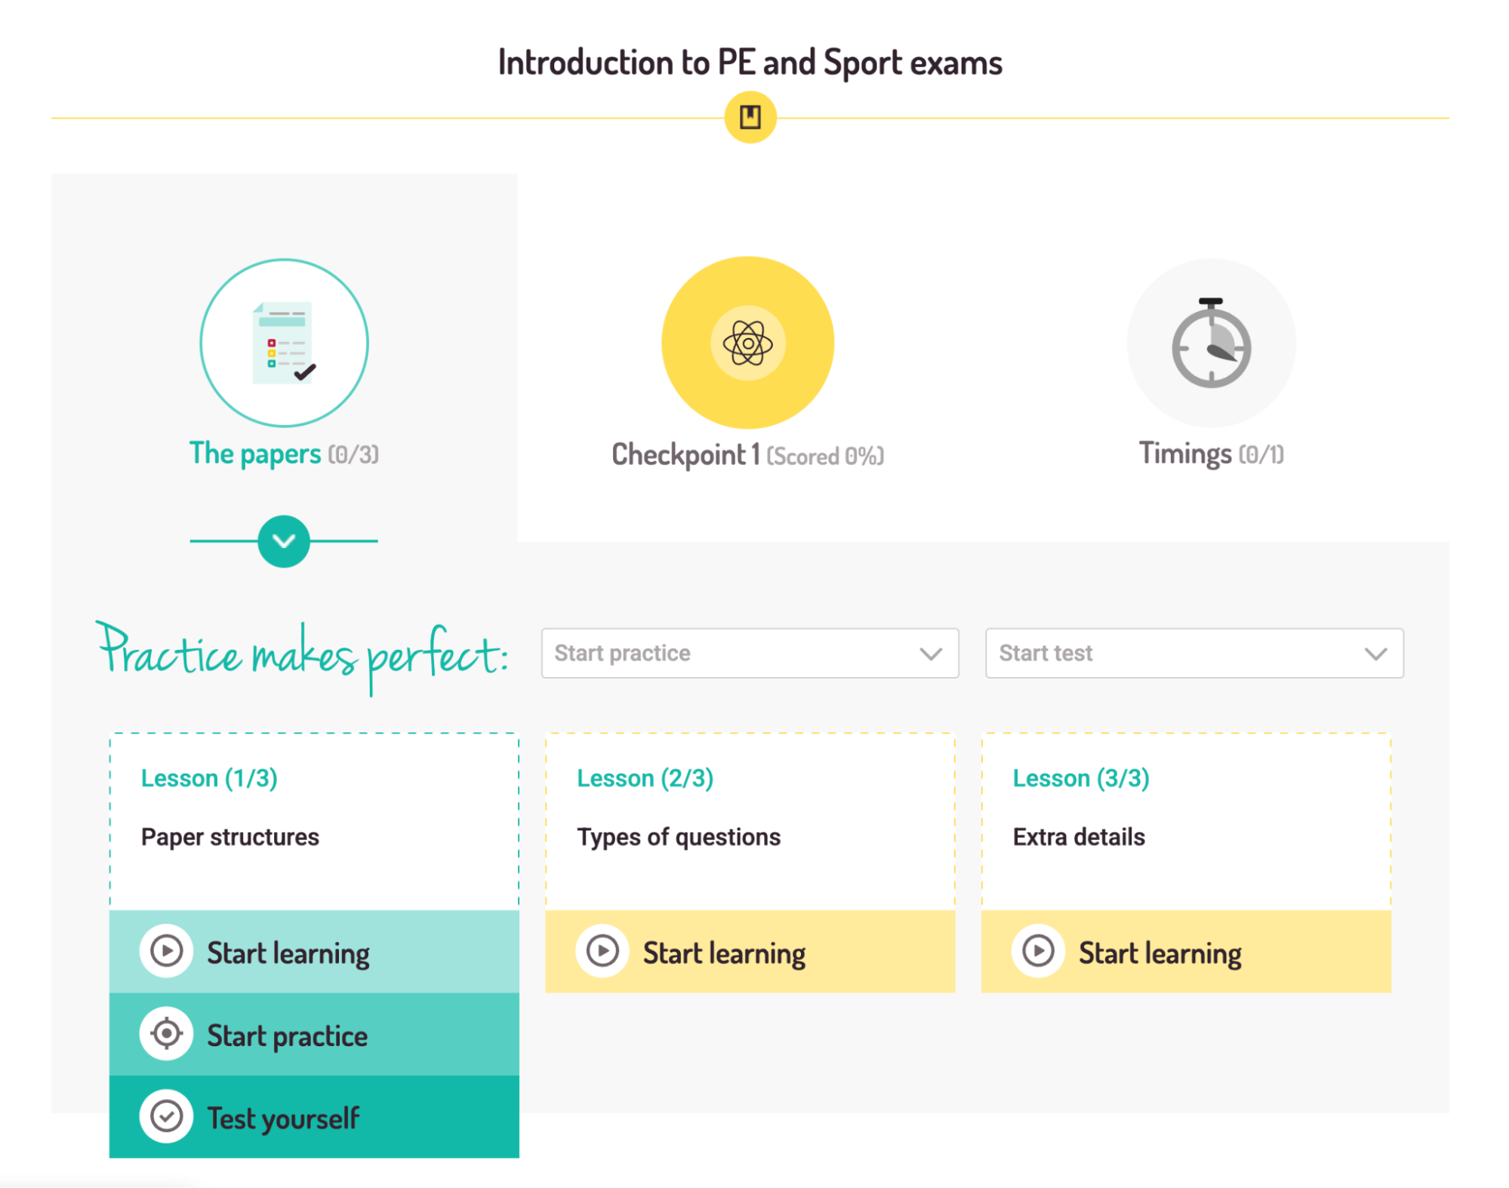
Task: Click 'The papers (0/3)' progress label
Action: (283, 453)
